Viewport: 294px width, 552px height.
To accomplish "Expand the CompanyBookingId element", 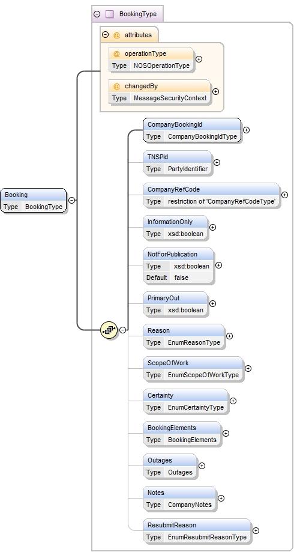I will (246, 130).
